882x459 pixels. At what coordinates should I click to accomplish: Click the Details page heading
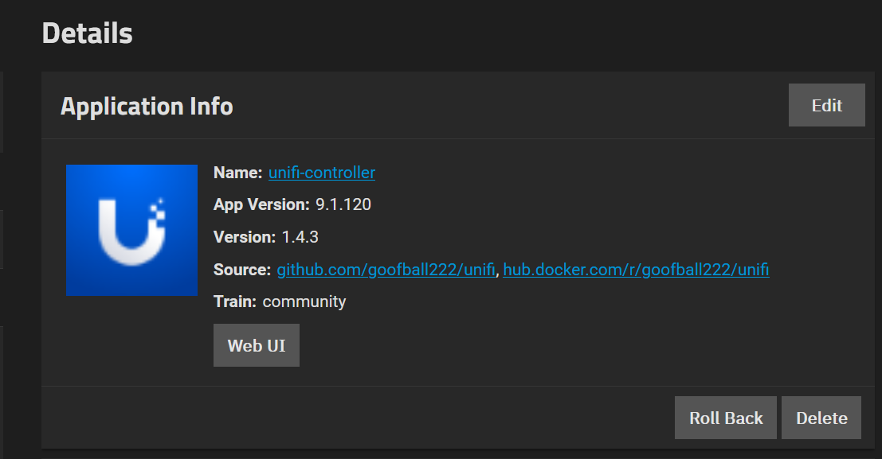87,33
